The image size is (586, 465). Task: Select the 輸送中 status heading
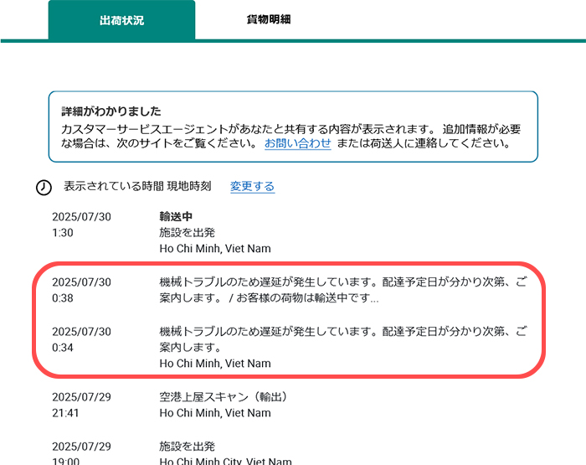pos(176,217)
